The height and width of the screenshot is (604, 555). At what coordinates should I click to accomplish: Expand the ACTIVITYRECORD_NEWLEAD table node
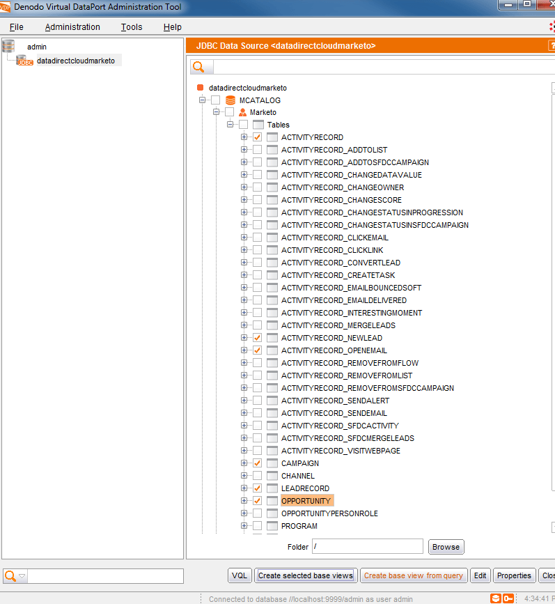point(244,339)
